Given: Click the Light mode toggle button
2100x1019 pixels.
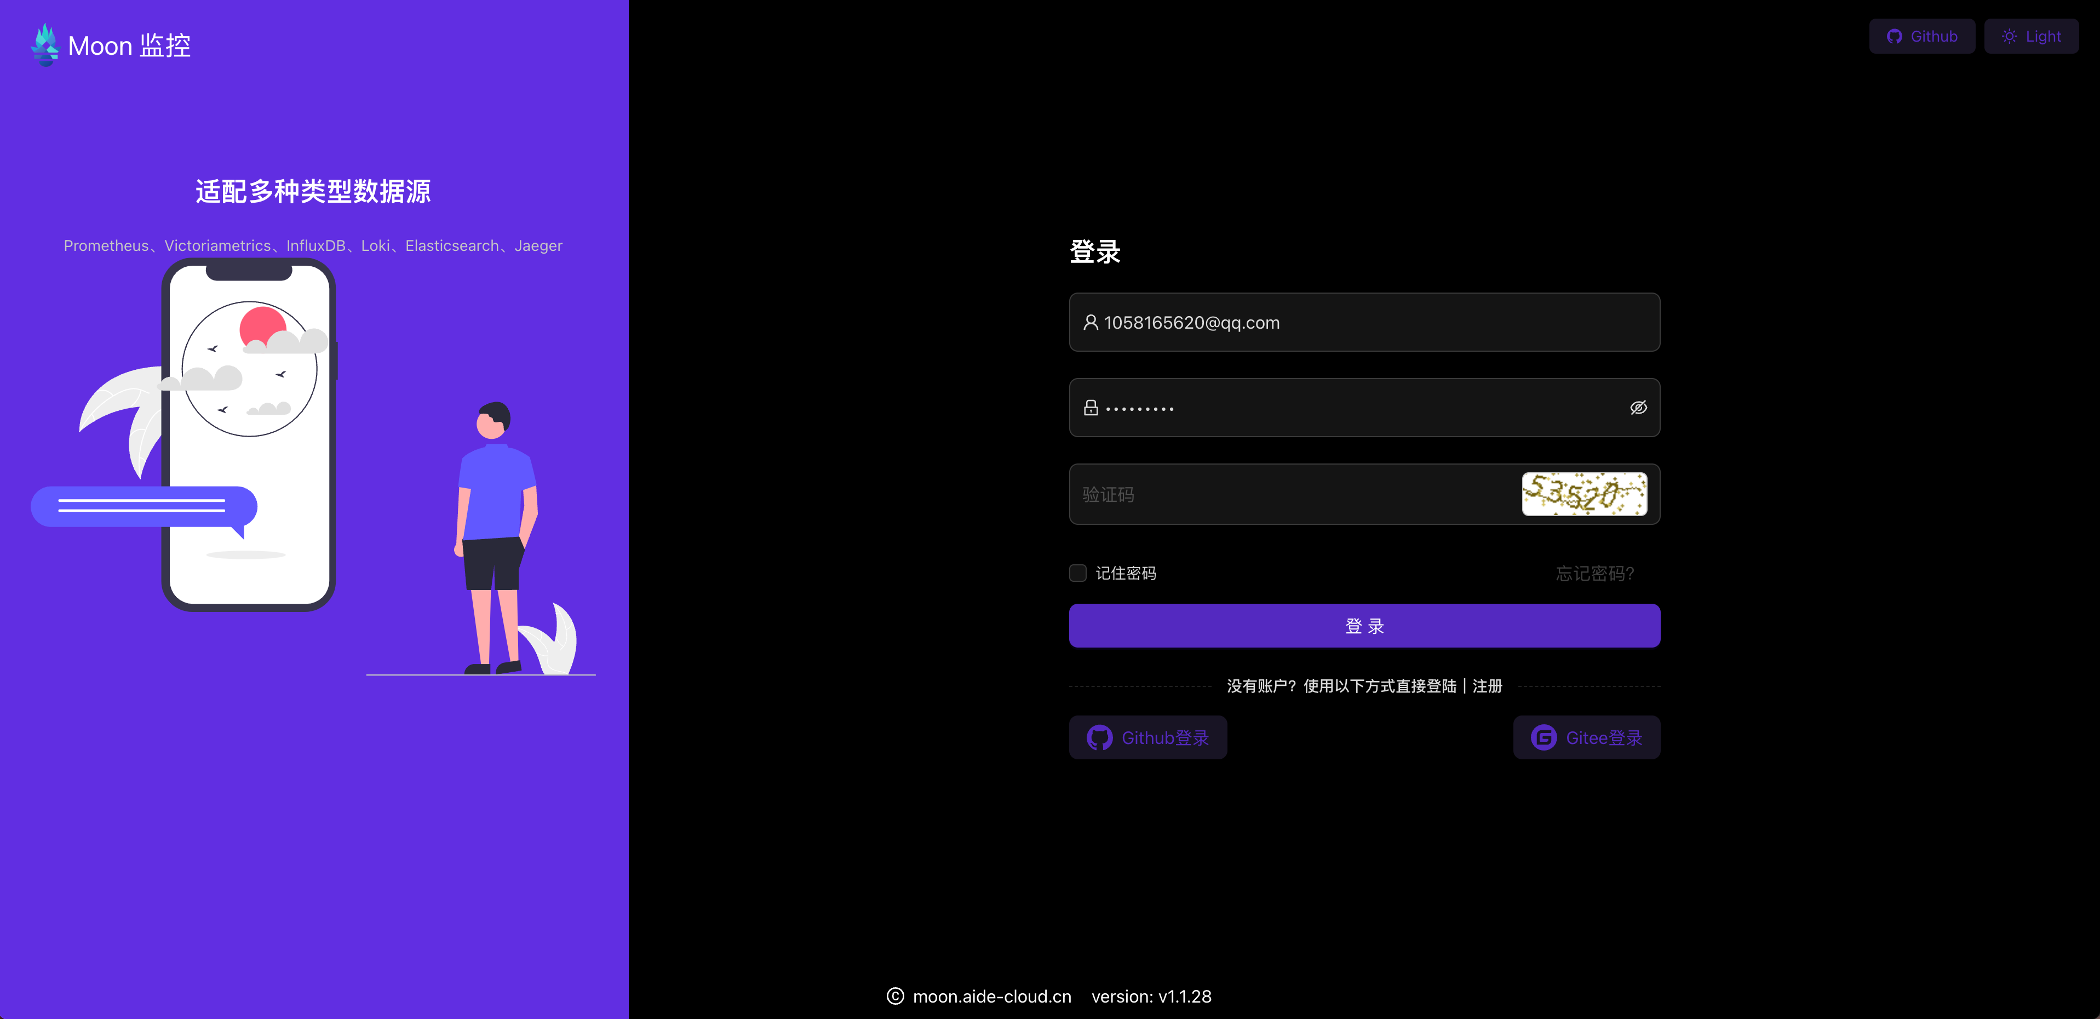Looking at the screenshot, I should click(2032, 35).
